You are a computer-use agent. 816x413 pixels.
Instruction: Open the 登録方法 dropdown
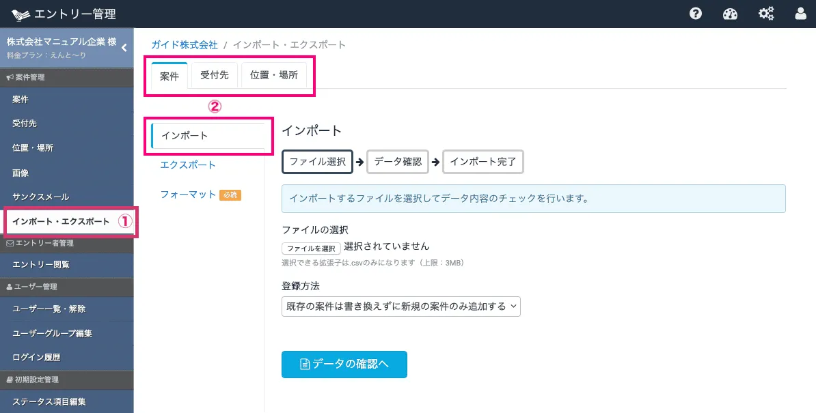[401, 307]
